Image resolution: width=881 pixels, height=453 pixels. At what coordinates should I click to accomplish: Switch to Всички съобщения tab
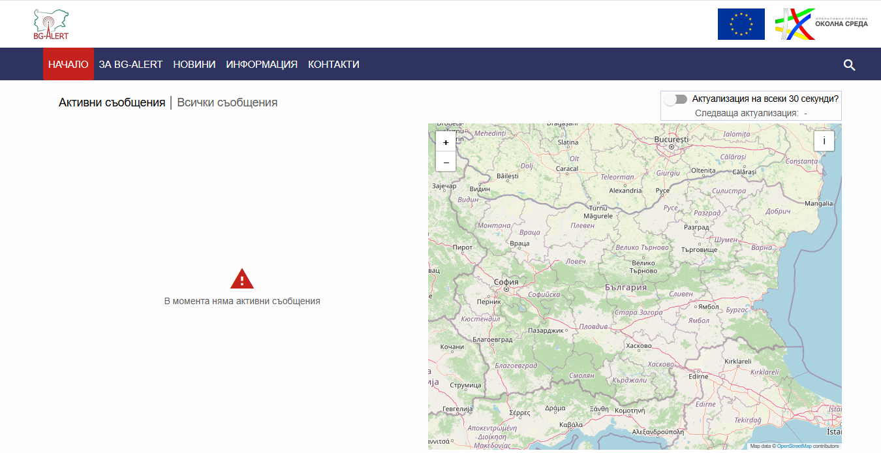(227, 102)
